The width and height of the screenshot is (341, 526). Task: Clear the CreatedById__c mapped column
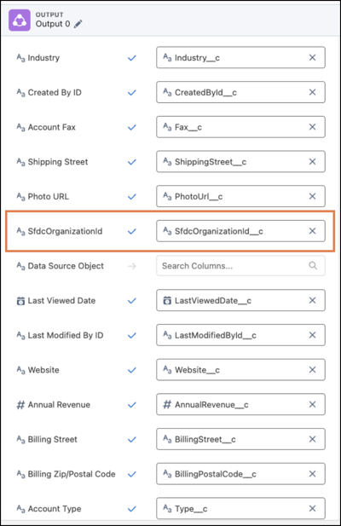312,92
